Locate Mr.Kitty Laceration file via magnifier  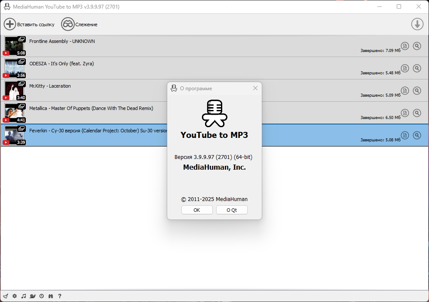pos(417,91)
